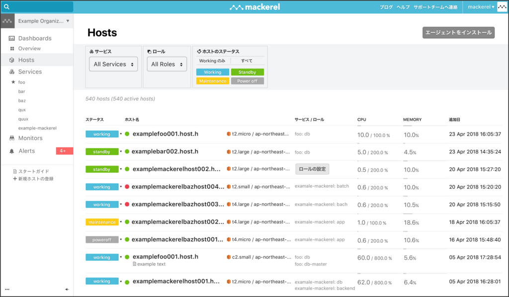
Task: Select the すべて status option
Action: [x=247, y=61]
